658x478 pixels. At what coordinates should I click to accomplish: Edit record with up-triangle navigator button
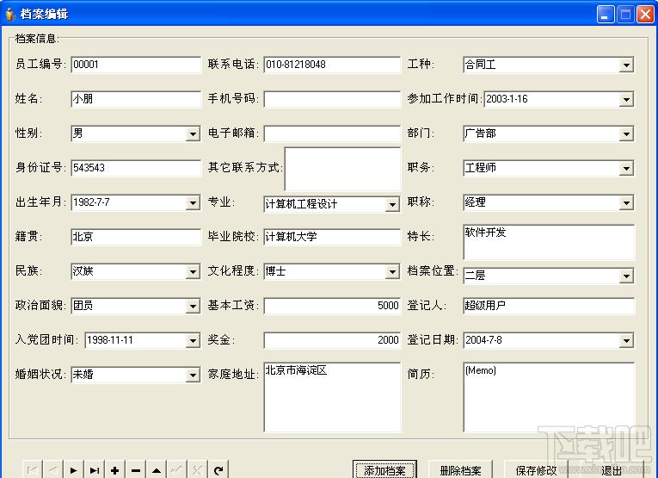coord(156,470)
